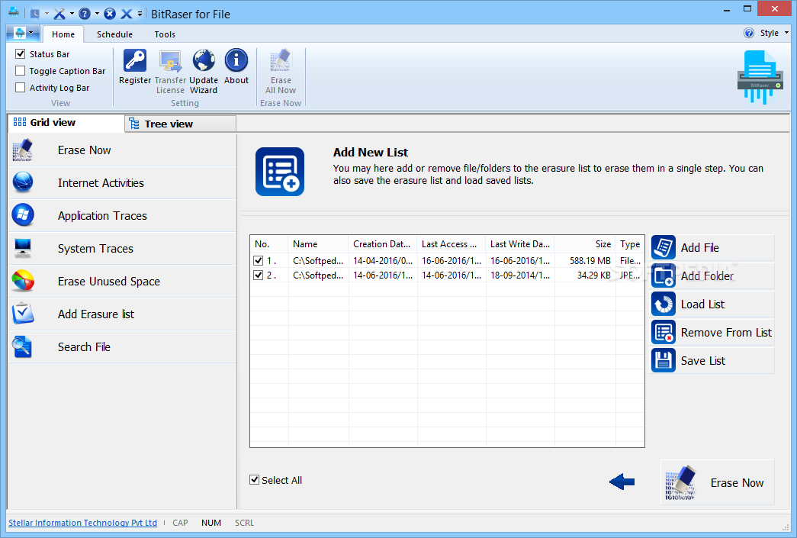The image size is (797, 538).
Task: Sort by the Last Write Date column header
Action: pos(519,244)
